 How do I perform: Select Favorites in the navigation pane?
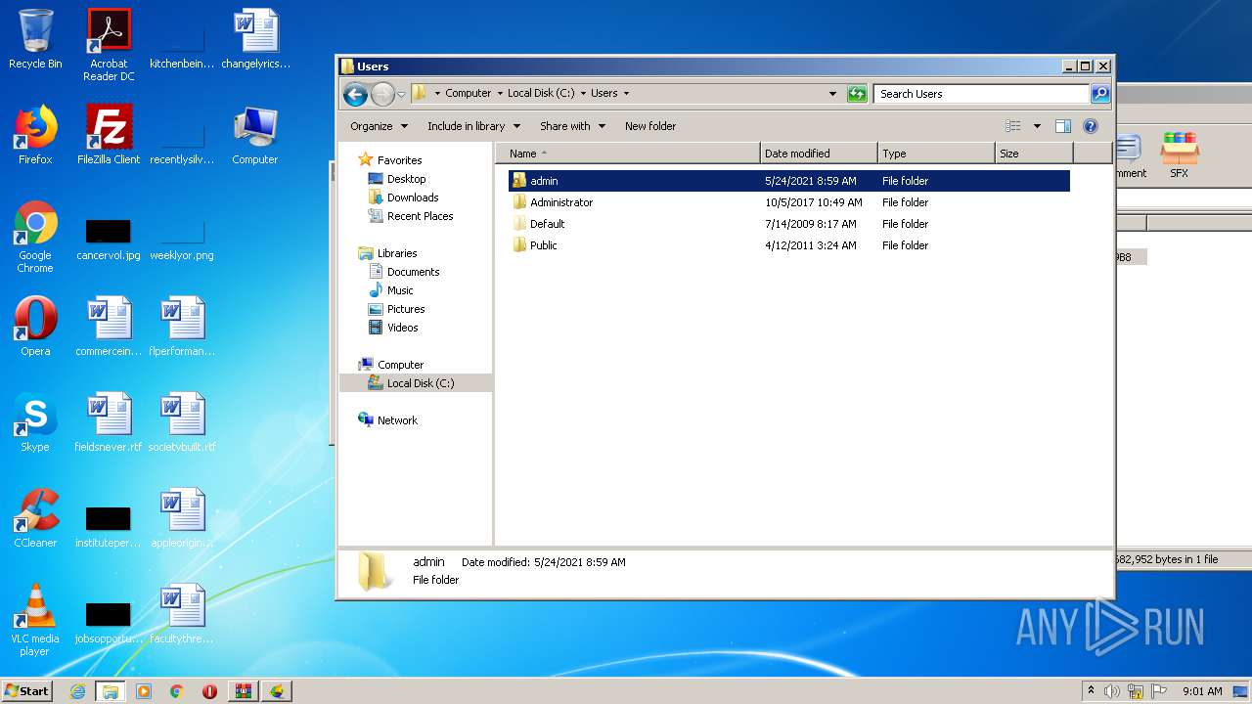pyautogui.click(x=390, y=160)
